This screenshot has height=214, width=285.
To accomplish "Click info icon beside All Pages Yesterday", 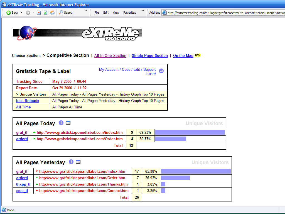I will click(71, 162).
